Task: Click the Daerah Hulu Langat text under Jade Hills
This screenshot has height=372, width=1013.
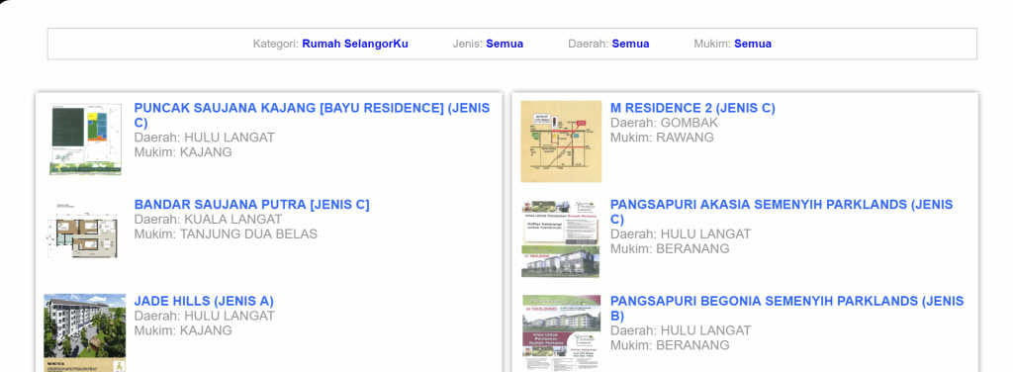Action: (204, 316)
